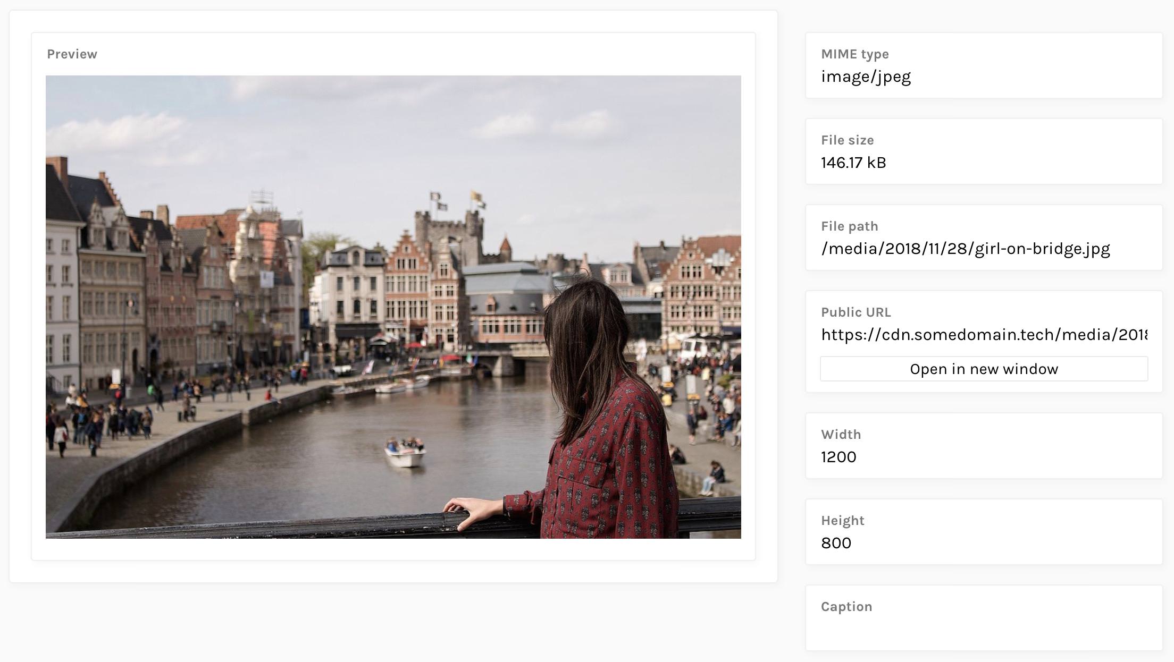The width and height of the screenshot is (1174, 662).
Task: Click the MIME type label
Action: click(854, 54)
